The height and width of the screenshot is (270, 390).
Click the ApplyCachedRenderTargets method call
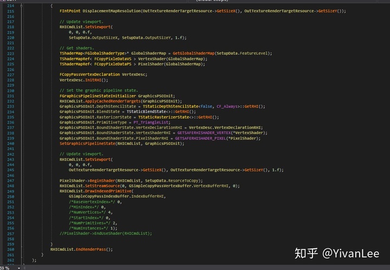[113, 101]
